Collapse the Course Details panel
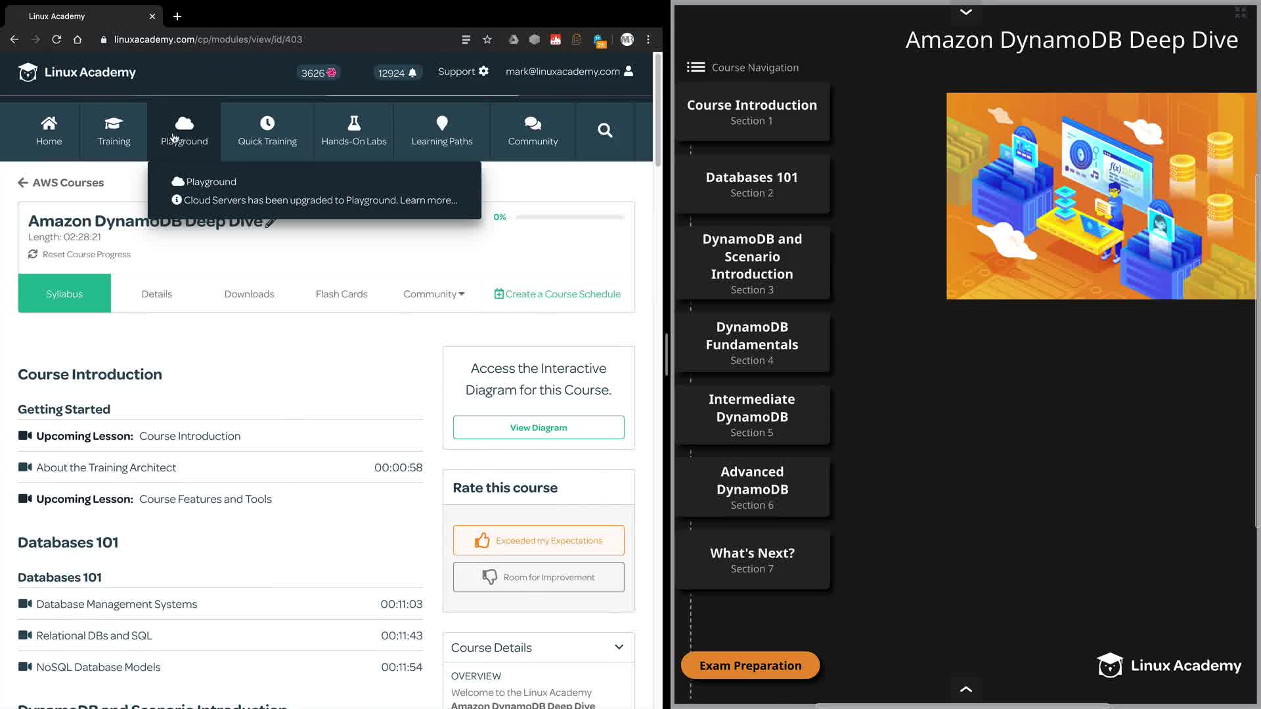Image resolution: width=1261 pixels, height=709 pixels. [619, 647]
